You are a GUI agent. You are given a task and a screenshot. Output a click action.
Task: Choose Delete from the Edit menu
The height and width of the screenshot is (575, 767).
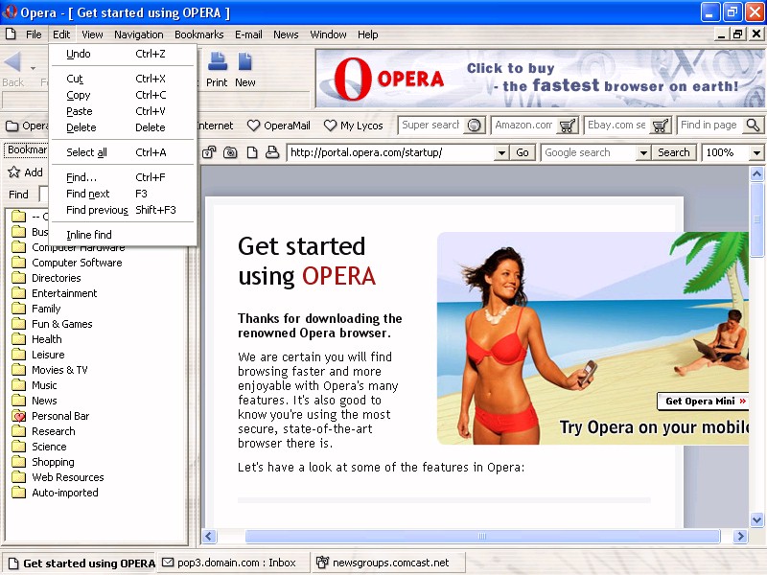coord(123,127)
